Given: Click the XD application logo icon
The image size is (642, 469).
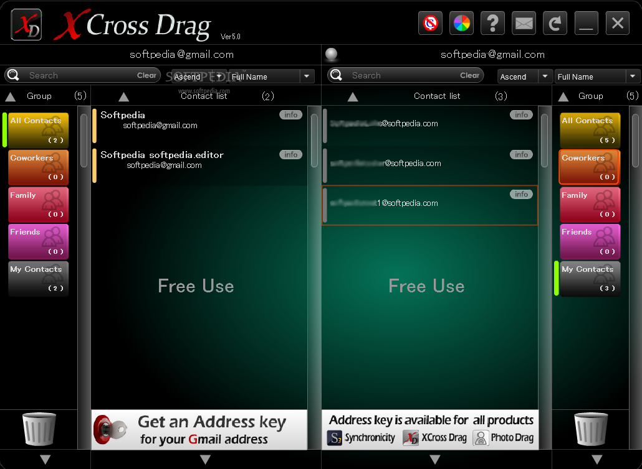Looking at the screenshot, I should 26,24.
